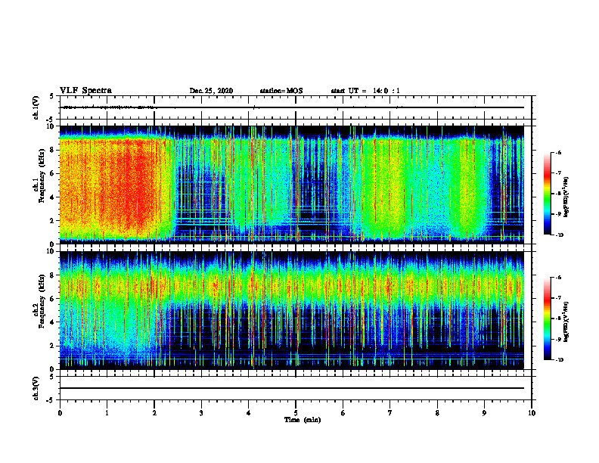Click the "station=MOS" header label

tap(281, 91)
